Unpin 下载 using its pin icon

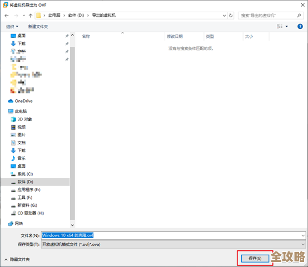click(x=67, y=43)
